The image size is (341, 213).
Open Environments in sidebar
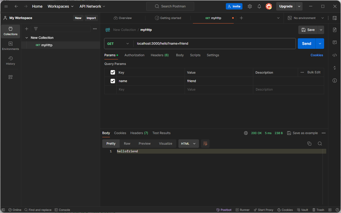(11, 46)
